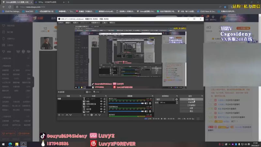Open microphone/Aux audio settings gear
Screen dimensions: 261x147
(150, 103)
